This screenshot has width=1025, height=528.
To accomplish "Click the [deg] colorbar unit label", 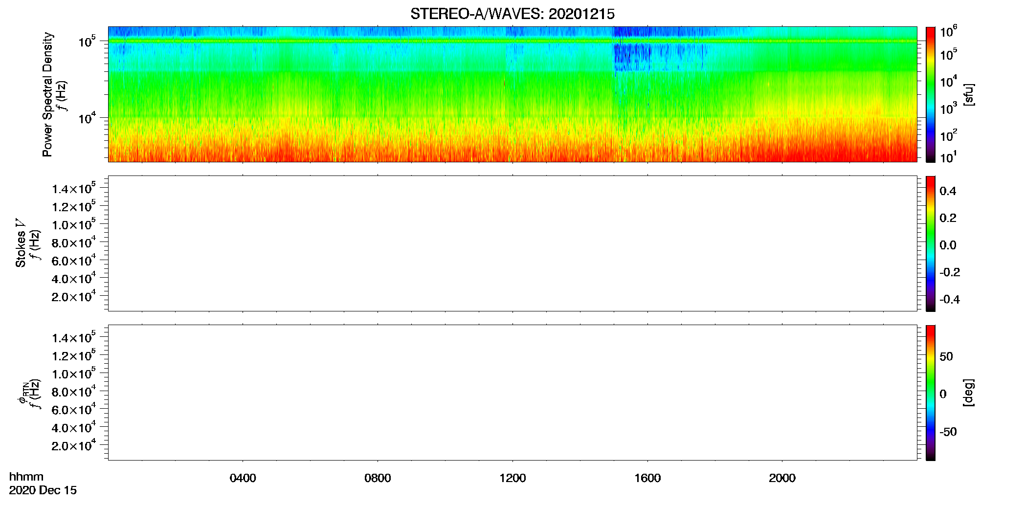I will 968,393.
